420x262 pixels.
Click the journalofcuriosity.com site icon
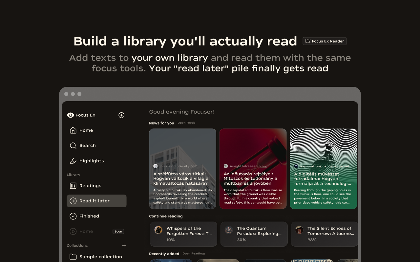coord(156,166)
